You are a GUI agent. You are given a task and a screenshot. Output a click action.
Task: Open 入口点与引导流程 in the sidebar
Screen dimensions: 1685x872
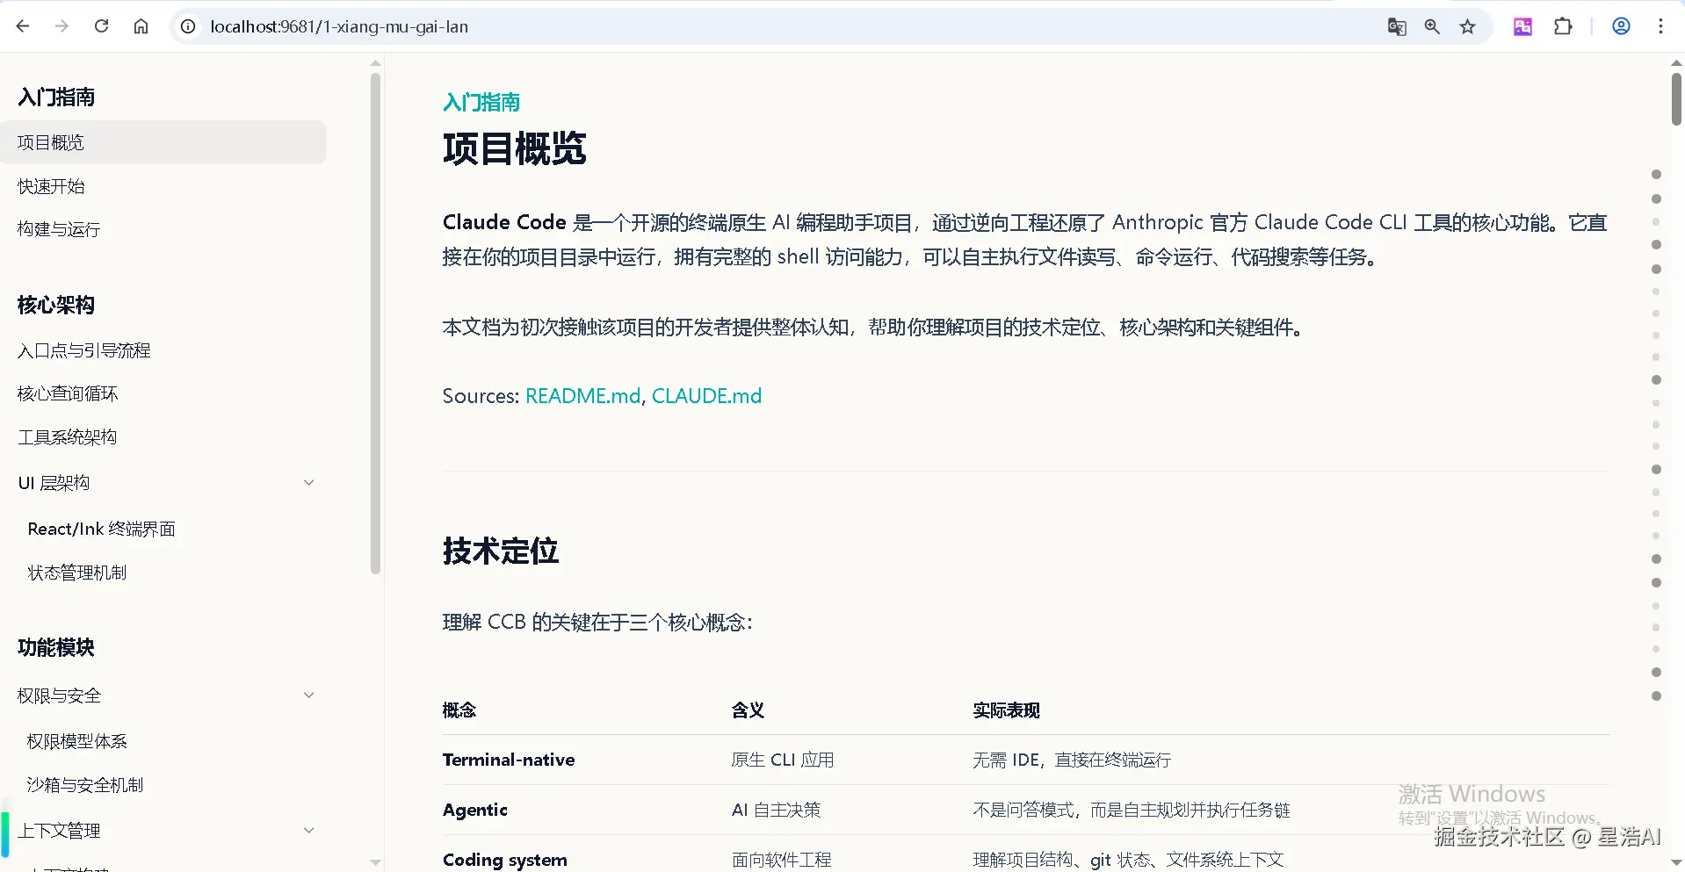(x=84, y=350)
